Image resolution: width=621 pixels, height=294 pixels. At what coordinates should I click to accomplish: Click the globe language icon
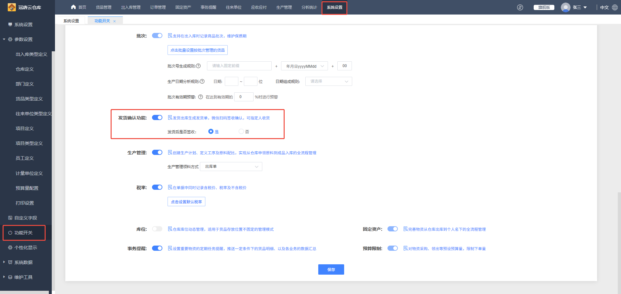click(x=615, y=7)
